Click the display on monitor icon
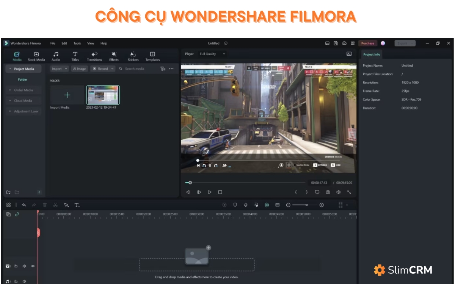The height and width of the screenshot is (284, 455). coord(317,192)
